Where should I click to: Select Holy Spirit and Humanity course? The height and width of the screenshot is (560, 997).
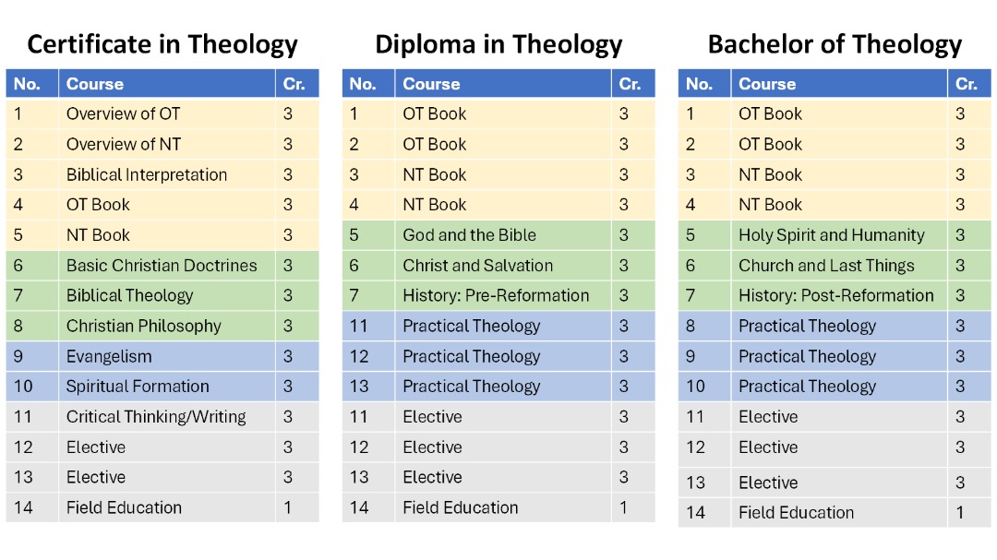point(831,235)
